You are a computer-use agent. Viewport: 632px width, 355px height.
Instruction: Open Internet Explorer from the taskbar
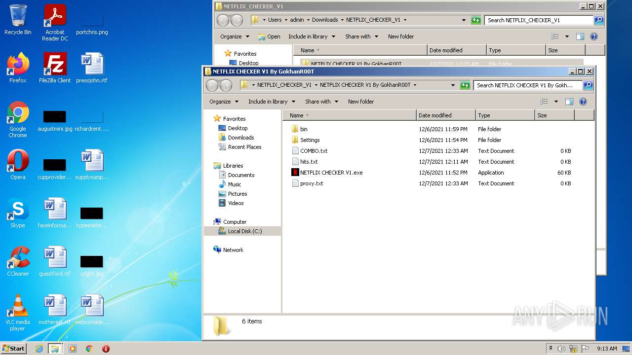(x=39, y=349)
